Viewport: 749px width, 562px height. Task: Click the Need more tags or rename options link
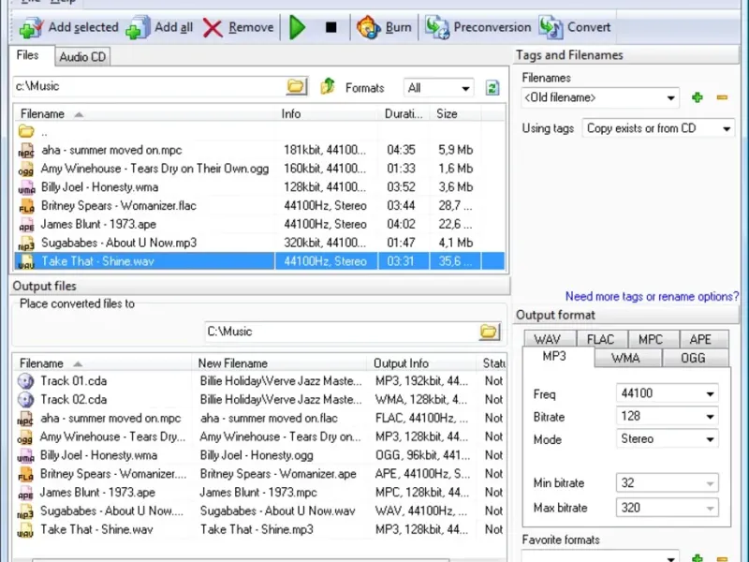pos(652,296)
